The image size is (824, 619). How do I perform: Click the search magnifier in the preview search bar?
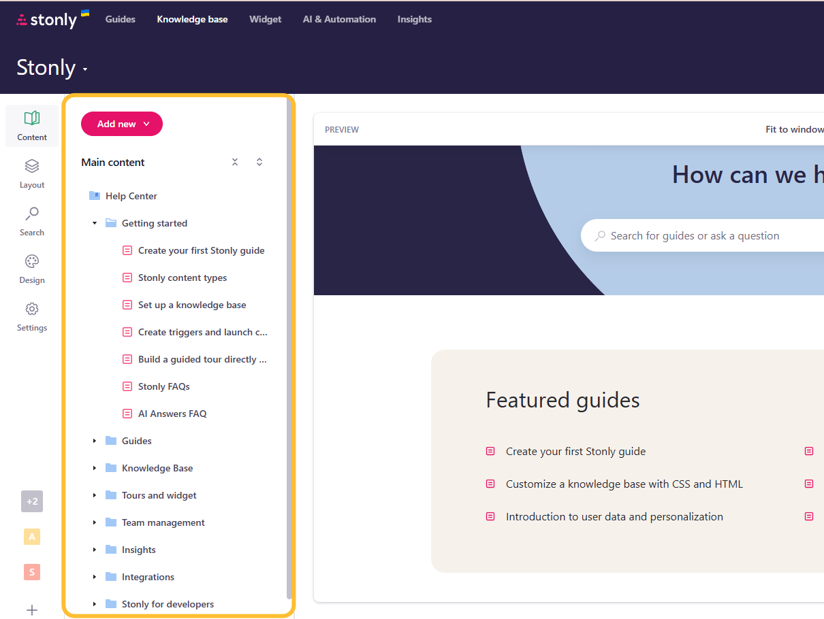point(600,235)
